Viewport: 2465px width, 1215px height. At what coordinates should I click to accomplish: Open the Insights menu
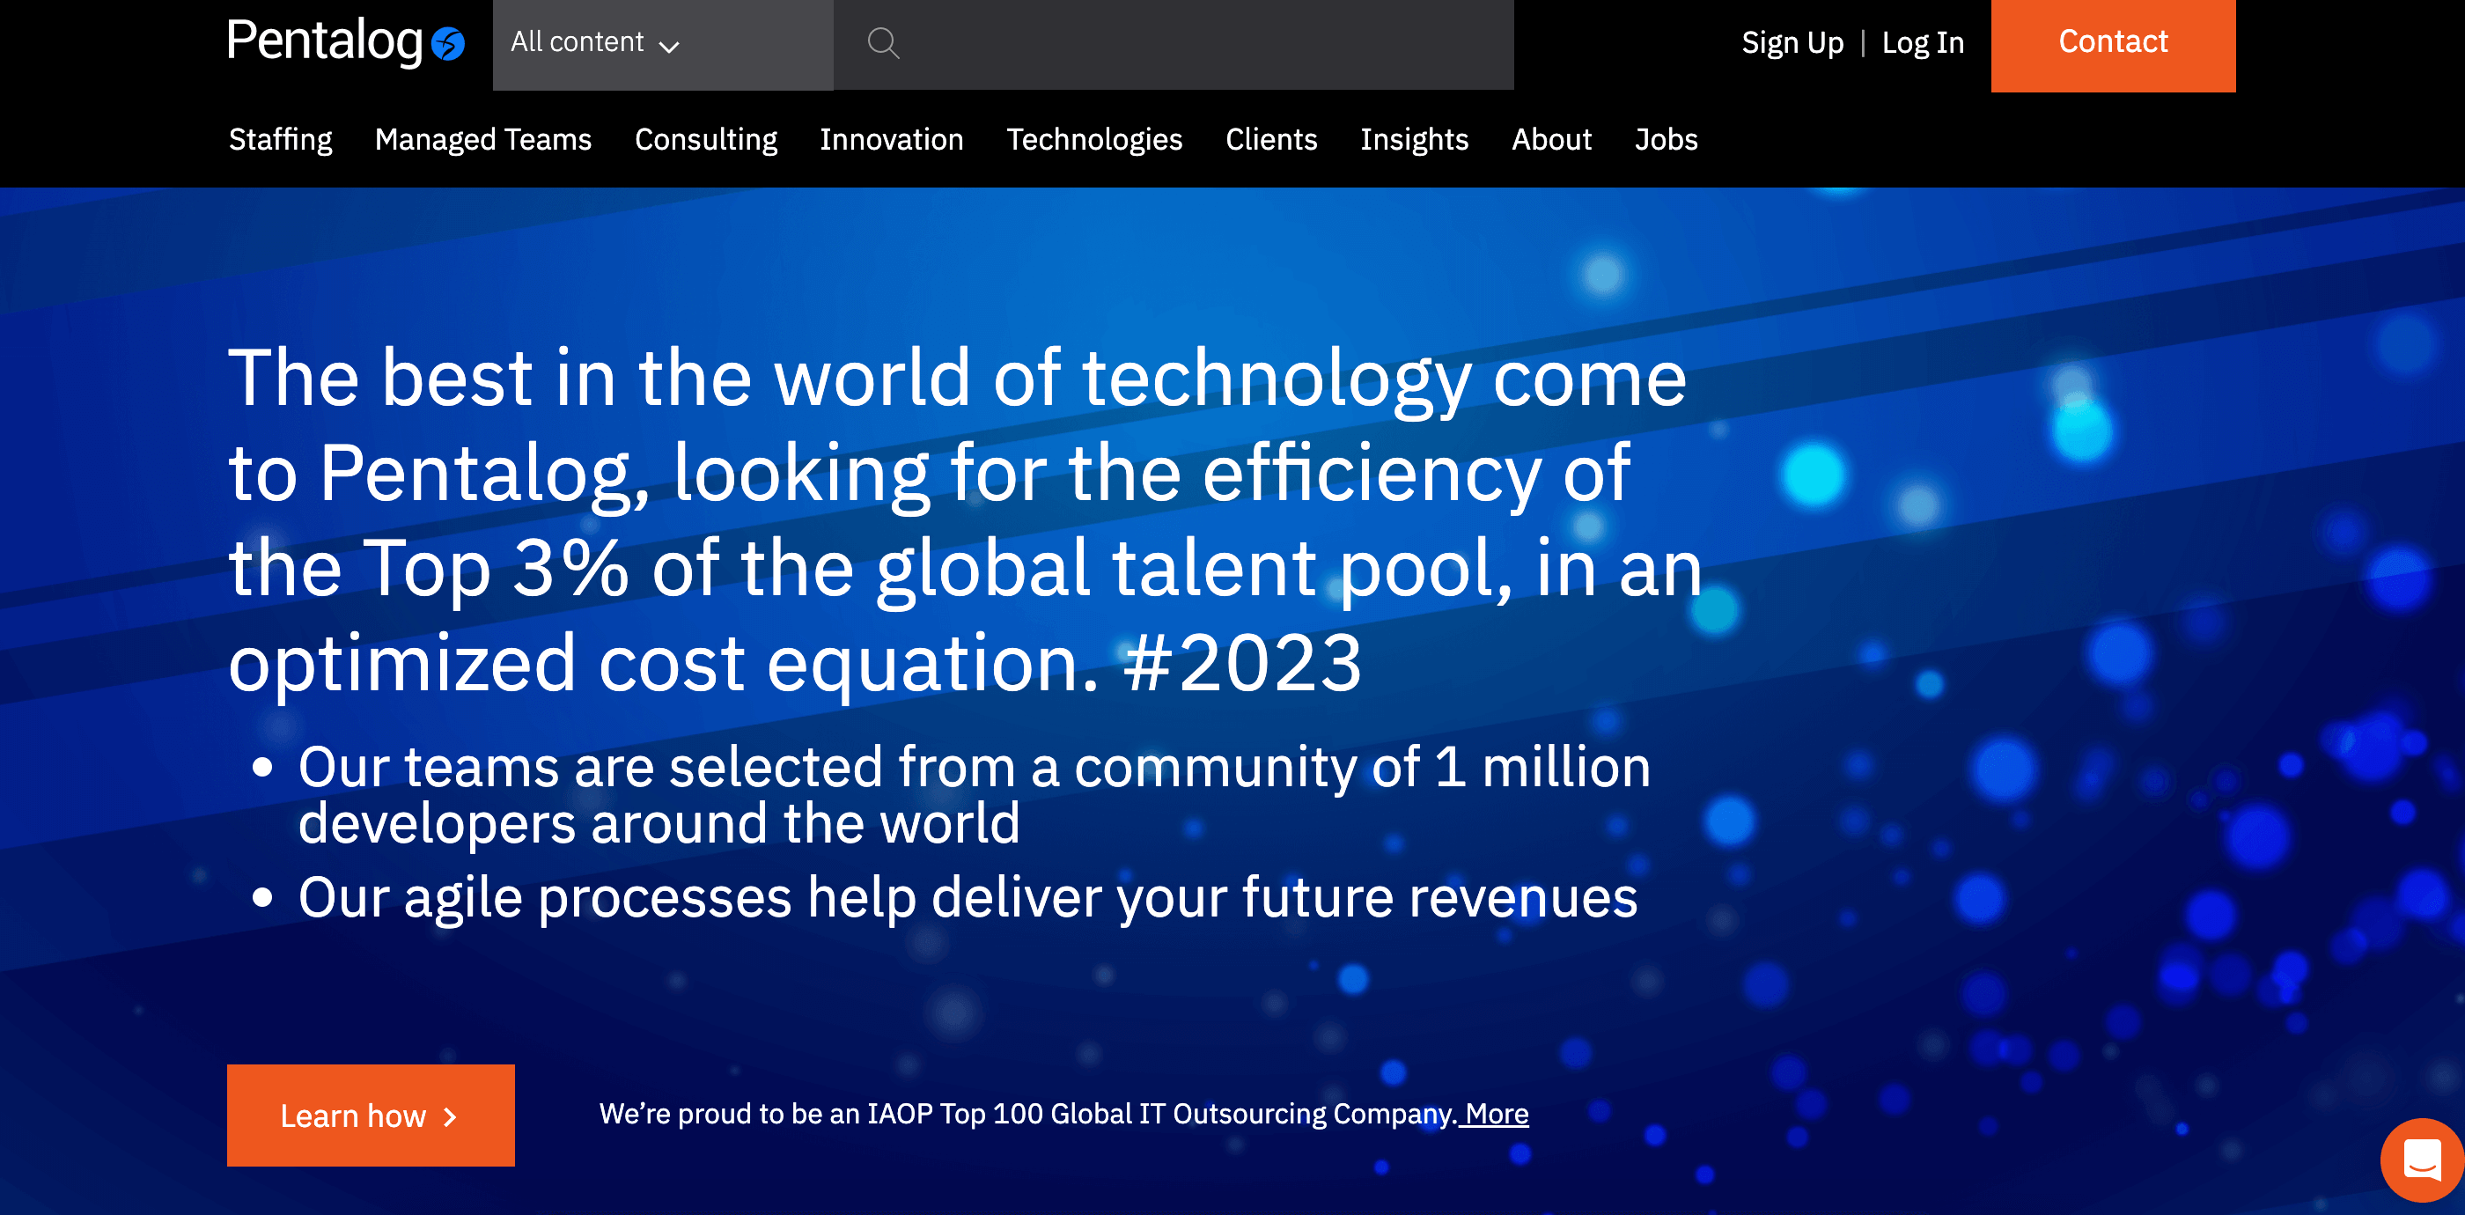(1413, 140)
